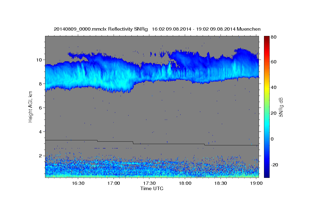Image resolution: width=320 pixels, height=213 pixels.
Task: Click the colorbar value 80
Action: point(273,37)
